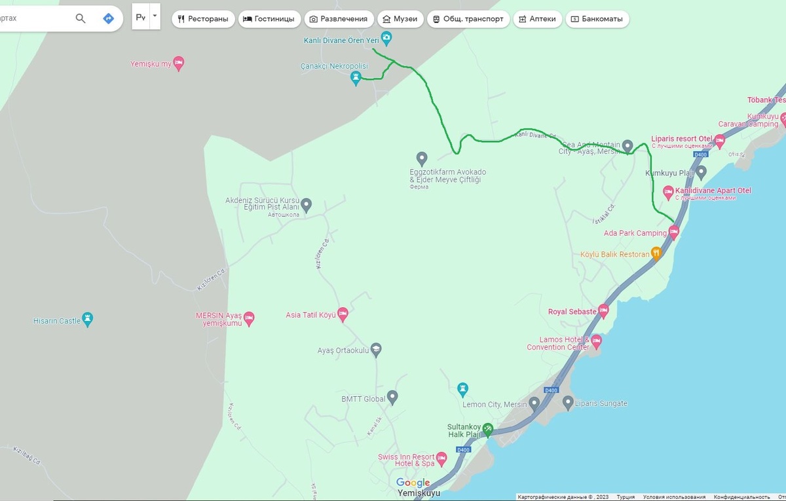Image resolution: width=786 pixels, height=501 pixels.
Task: Select Sea And Mountain City pin
Action: pyautogui.click(x=627, y=145)
